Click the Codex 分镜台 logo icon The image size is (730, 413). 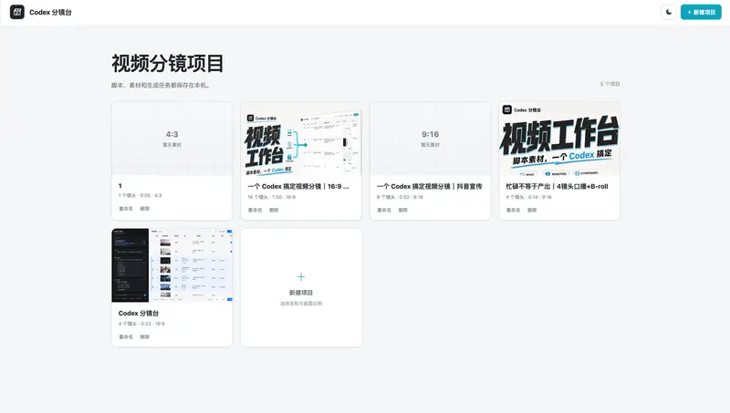tap(17, 12)
